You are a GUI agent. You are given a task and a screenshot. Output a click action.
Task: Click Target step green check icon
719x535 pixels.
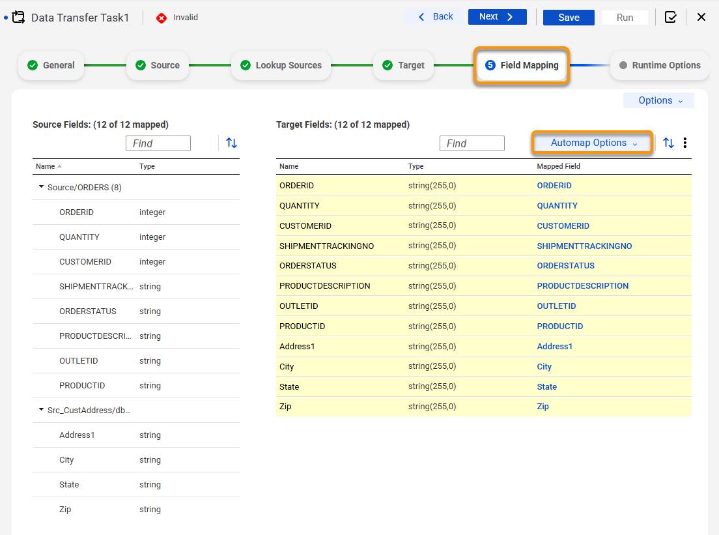pyautogui.click(x=388, y=65)
